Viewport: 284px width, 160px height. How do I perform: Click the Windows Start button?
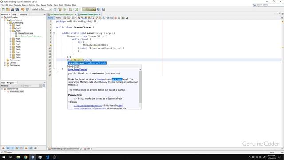click(x=4, y=157)
